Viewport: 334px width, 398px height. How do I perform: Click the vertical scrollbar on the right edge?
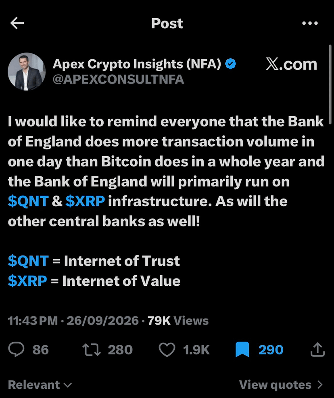point(330,84)
